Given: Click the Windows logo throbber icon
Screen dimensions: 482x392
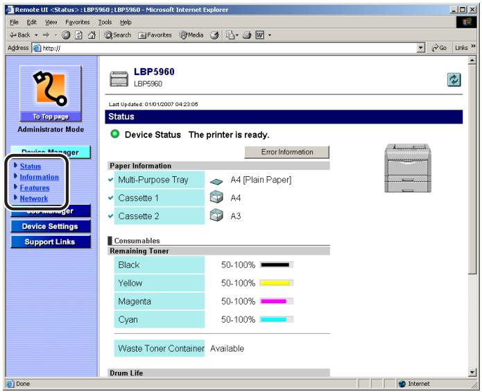Looking at the screenshot, I should click(467, 22).
